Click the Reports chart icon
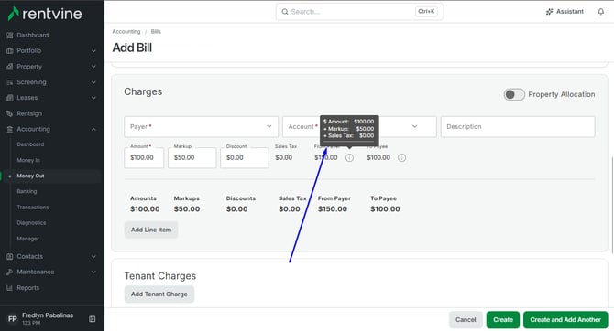This screenshot has height=331, width=614. tap(10, 288)
